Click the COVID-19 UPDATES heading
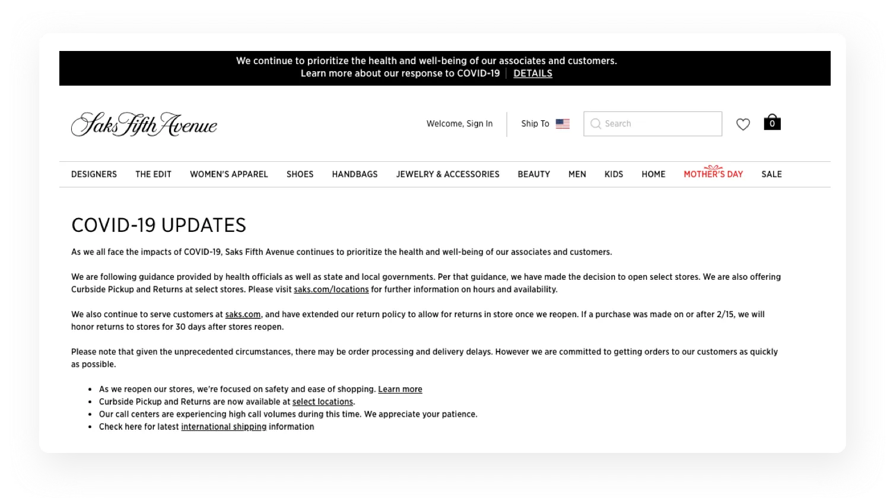The height and width of the screenshot is (498, 890). (x=158, y=225)
